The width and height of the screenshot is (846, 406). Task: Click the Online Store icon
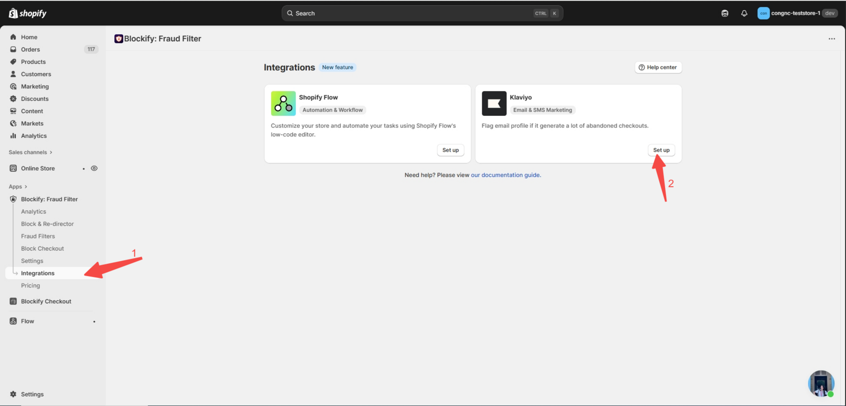pyautogui.click(x=13, y=168)
